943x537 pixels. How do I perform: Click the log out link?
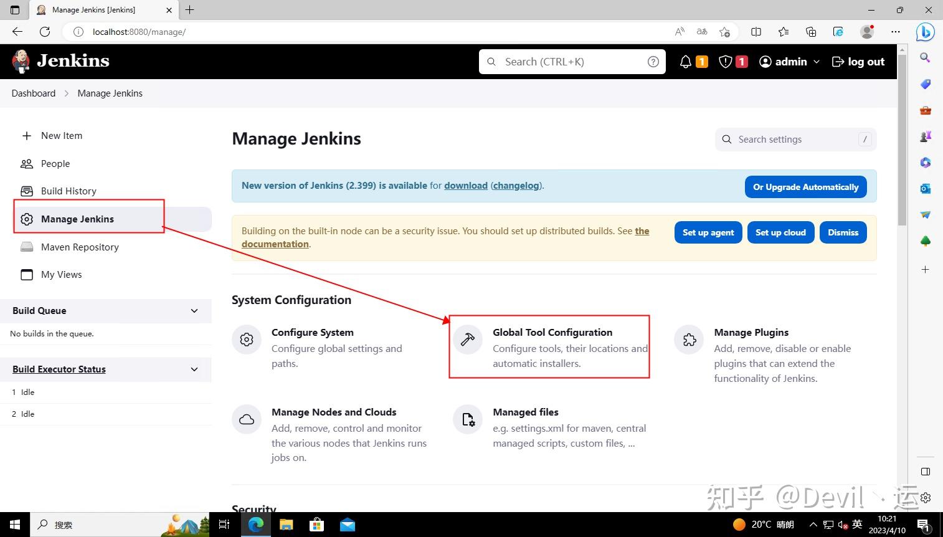point(858,62)
